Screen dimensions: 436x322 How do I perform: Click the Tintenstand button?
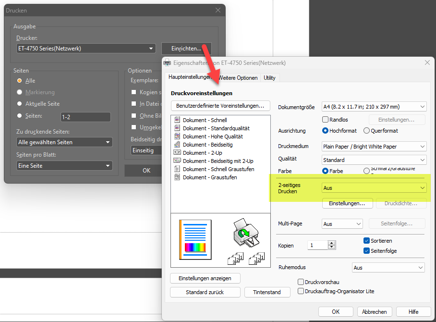tap(267, 292)
